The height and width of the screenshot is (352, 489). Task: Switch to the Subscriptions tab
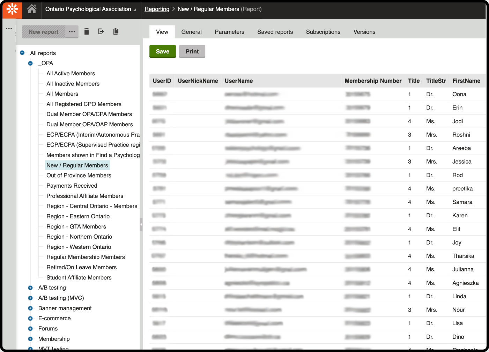[x=323, y=32]
